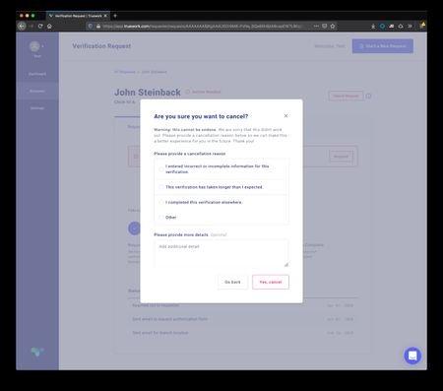The height and width of the screenshot is (391, 443).
Task: Bookmark this page with the star icon
Action: (333, 26)
